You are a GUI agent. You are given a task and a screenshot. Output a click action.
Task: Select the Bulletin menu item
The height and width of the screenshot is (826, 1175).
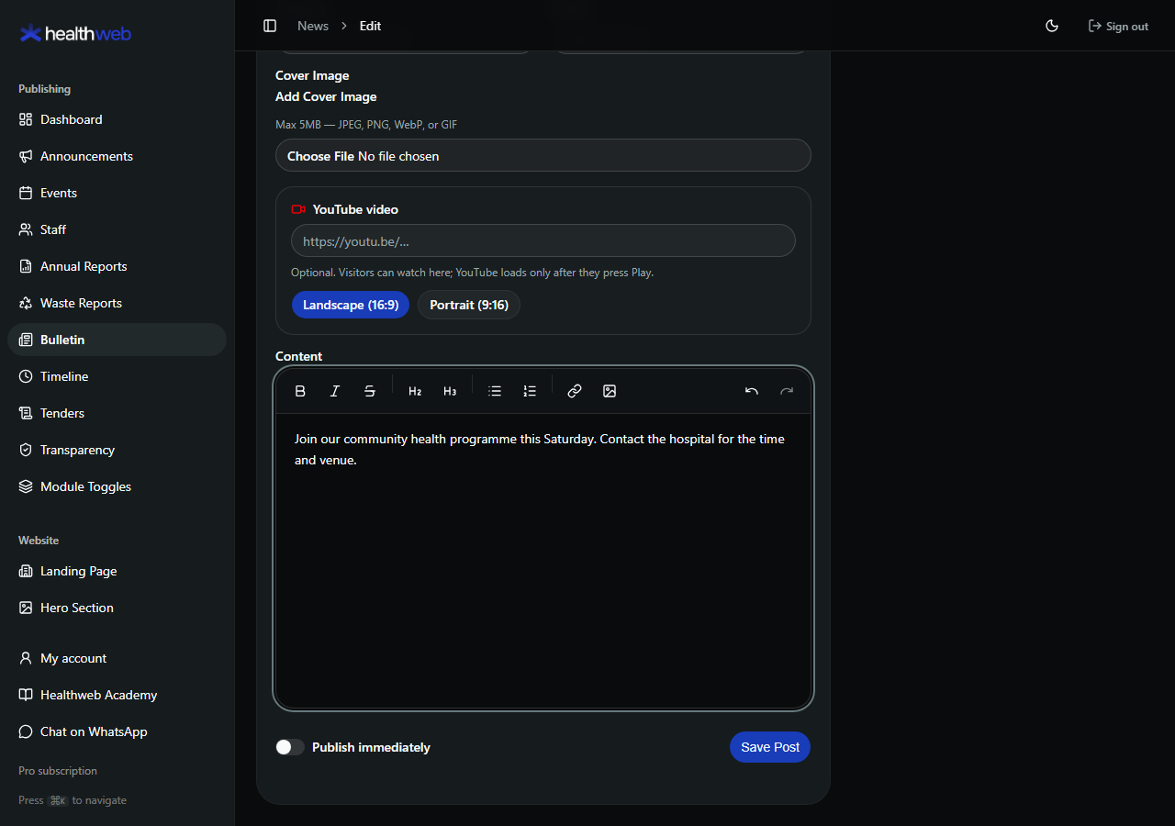pyautogui.click(x=117, y=340)
